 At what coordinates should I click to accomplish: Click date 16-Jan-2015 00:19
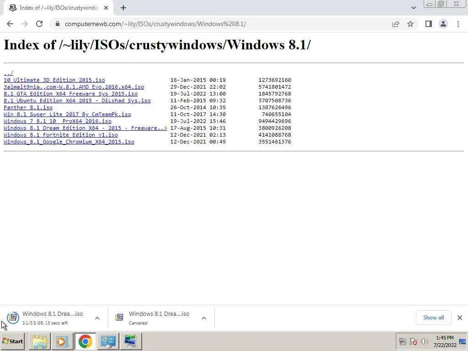[x=198, y=80]
